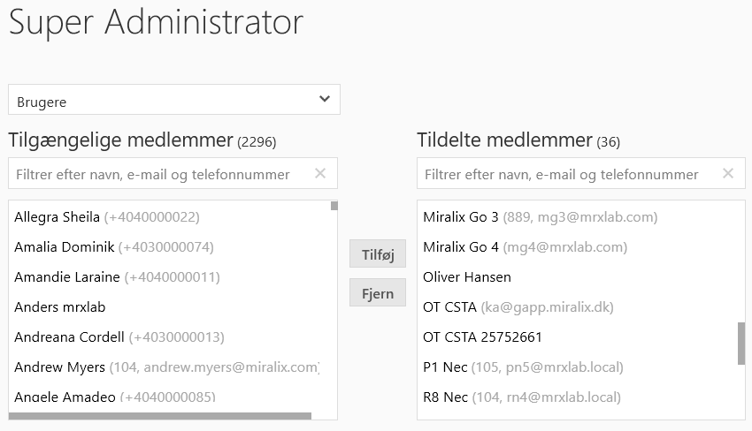
Task: Open the Brugere dropdown
Action: [174, 100]
